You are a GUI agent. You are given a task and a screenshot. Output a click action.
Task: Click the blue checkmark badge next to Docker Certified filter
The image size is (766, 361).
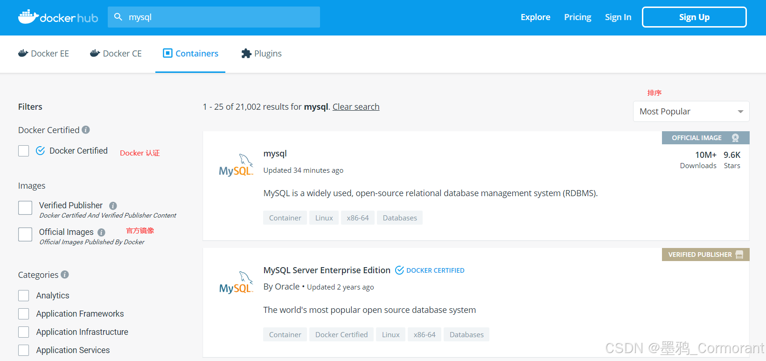point(41,150)
